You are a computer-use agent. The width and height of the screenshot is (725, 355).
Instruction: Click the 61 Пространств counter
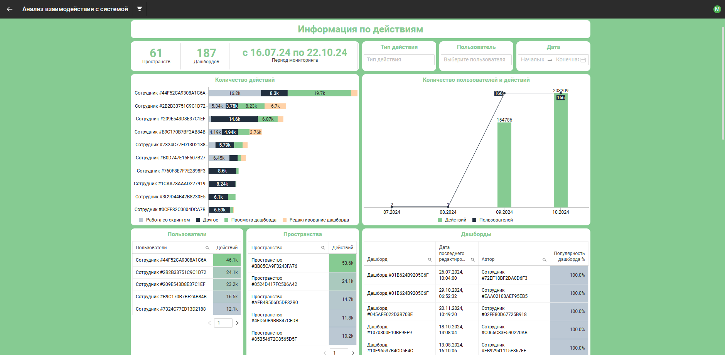click(156, 56)
